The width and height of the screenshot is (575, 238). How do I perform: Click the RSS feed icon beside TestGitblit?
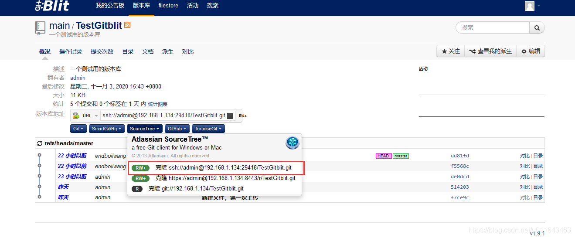pos(127,25)
